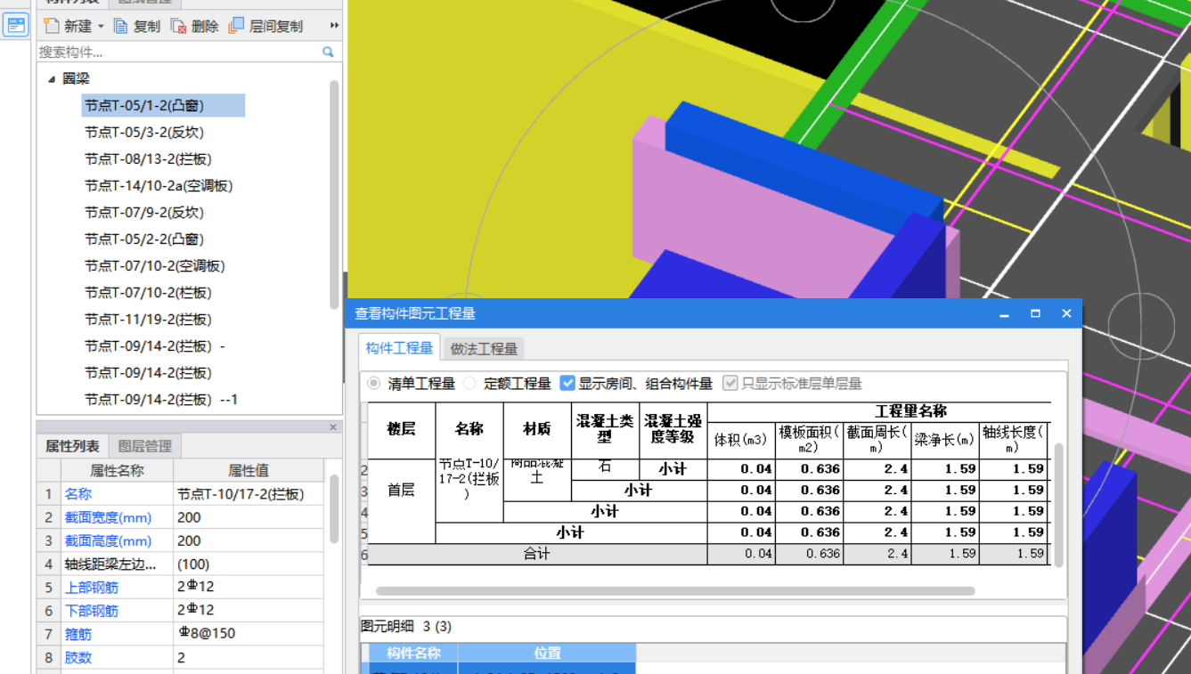Open the 属性列表 tab
This screenshot has width=1191, height=674.
(x=72, y=446)
